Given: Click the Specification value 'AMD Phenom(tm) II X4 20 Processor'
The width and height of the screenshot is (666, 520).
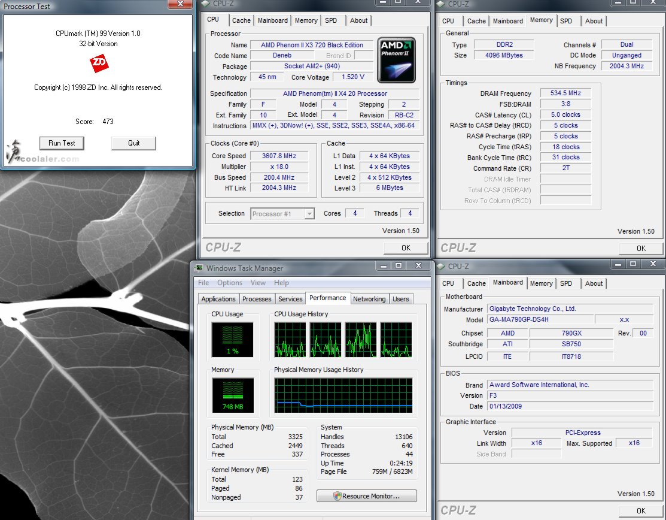Looking at the screenshot, I should pos(334,93).
